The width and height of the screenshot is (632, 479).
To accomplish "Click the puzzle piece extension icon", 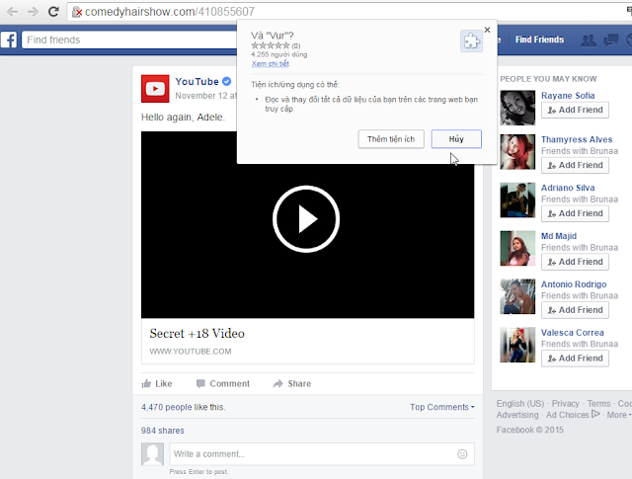I will tap(471, 41).
